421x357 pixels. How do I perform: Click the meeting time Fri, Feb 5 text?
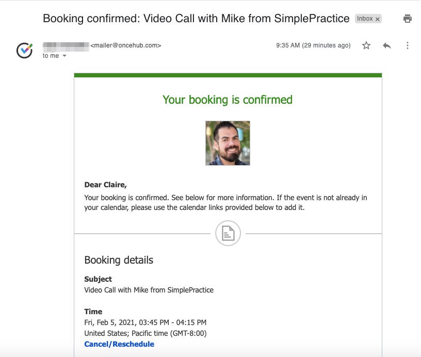click(145, 322)
